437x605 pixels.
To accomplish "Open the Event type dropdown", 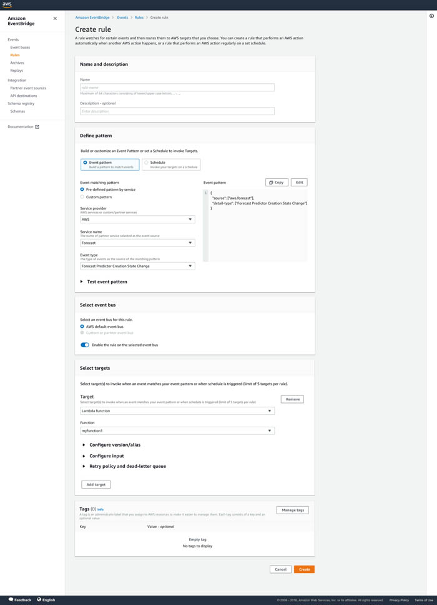I will (137, 267).
